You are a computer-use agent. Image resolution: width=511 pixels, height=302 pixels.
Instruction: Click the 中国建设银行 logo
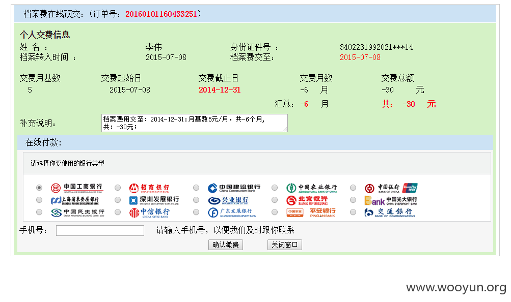click(234, 188)
